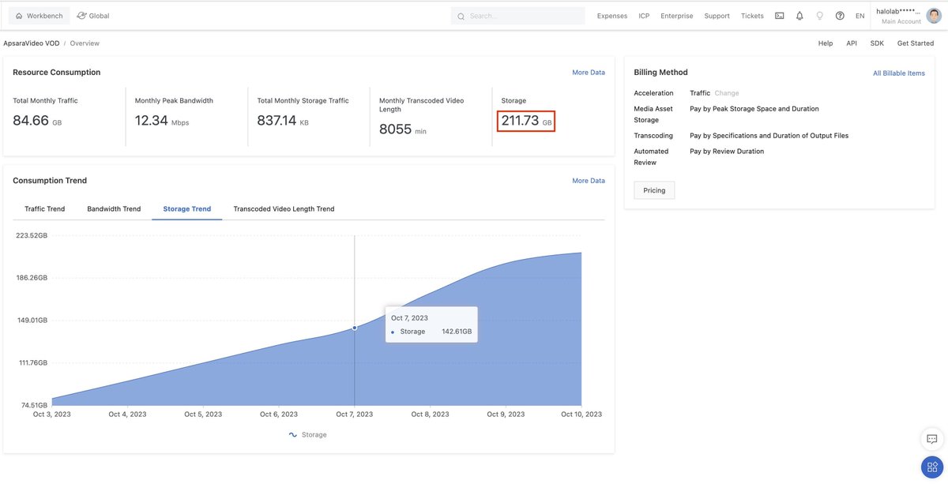Click the lightbulb tips icon
The height and width of the screenshot is (484, 948).
819,16
